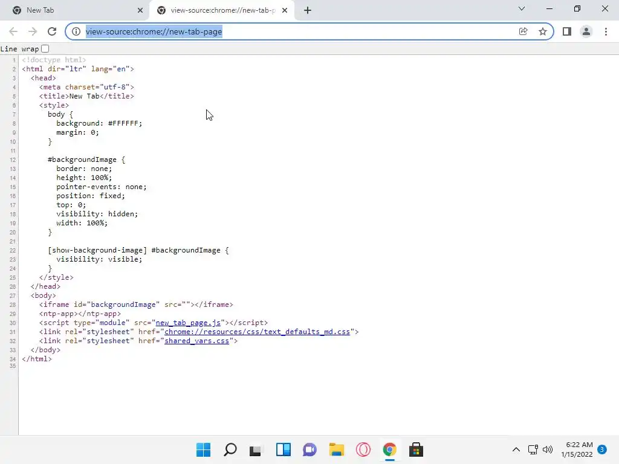This screenshot has width=619, height=464.
Task: Open Widgets from the taskbar
Action: (x=284, y=449)
